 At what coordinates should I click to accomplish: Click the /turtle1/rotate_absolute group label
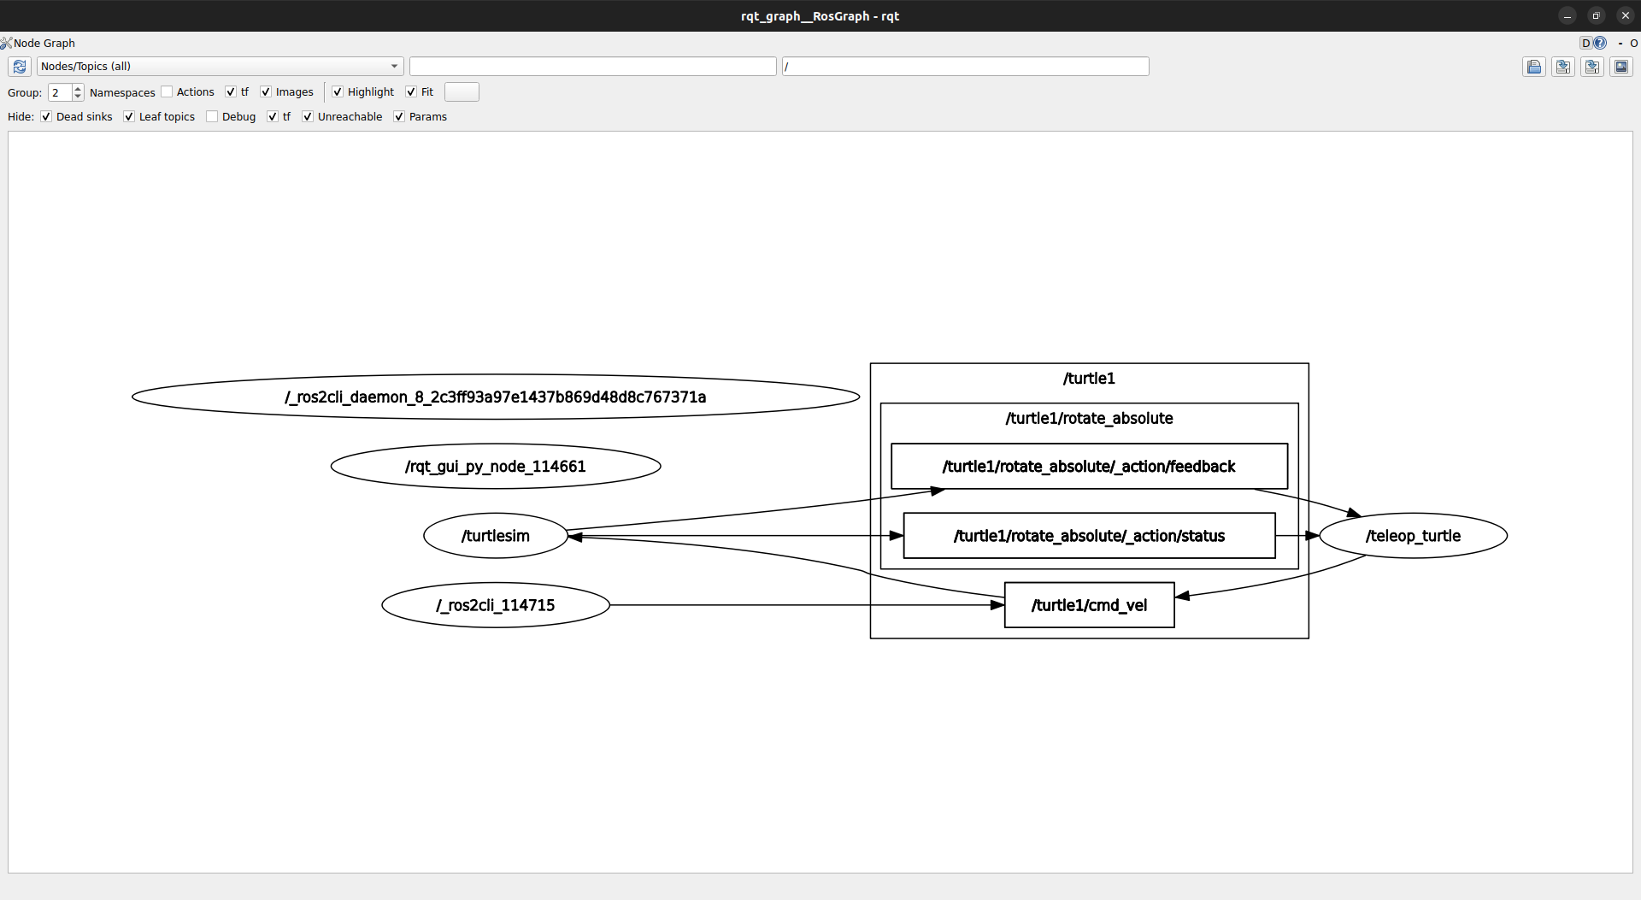point(1089,419)
